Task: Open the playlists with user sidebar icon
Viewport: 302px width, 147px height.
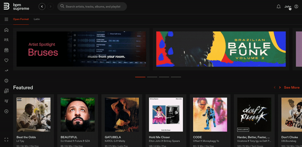Action: 6,40
